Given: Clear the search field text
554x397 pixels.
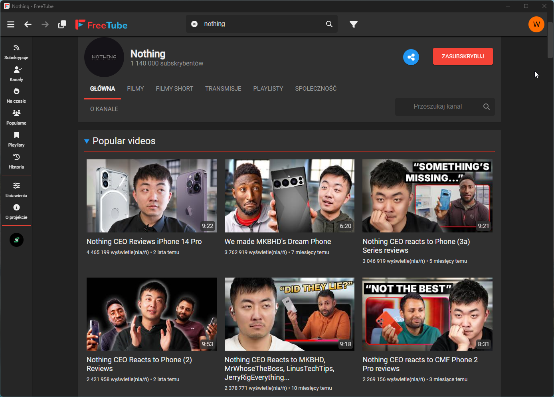Looking at the screenshot, I should (x=194, y=24).
